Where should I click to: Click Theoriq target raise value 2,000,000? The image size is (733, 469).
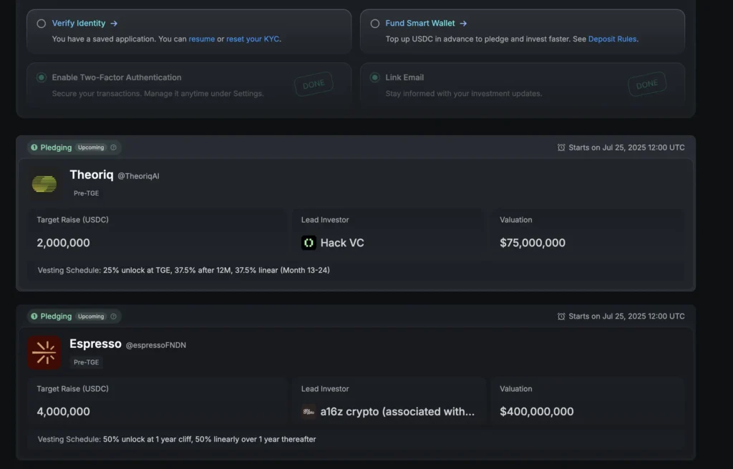pyautogui.click(x=64, y=243)
